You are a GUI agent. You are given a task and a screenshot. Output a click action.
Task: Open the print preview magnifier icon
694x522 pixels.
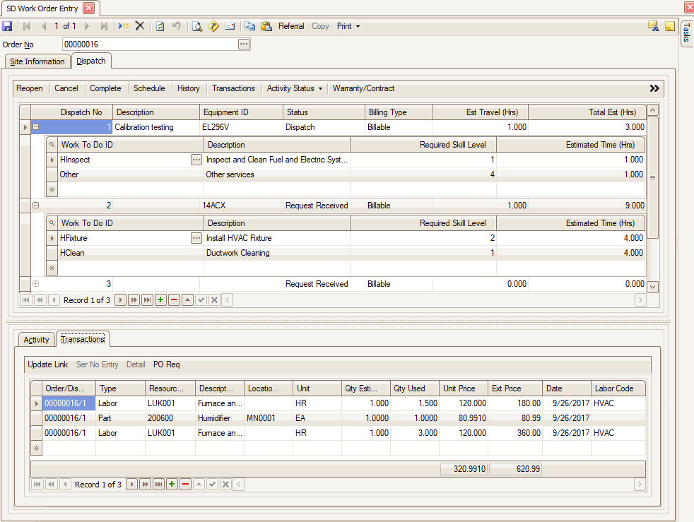coord(197,26)
